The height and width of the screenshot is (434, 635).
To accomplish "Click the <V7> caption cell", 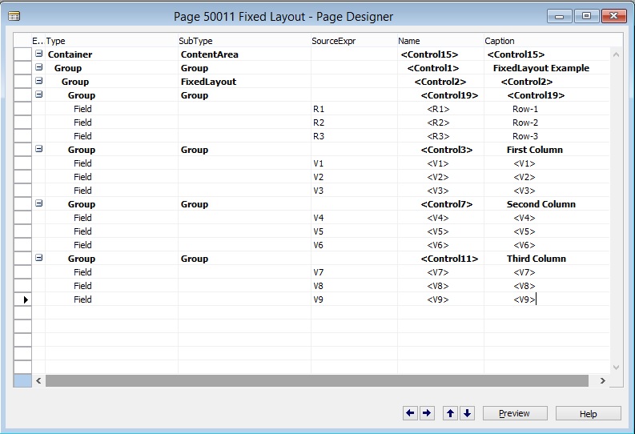I will (547, 272).
